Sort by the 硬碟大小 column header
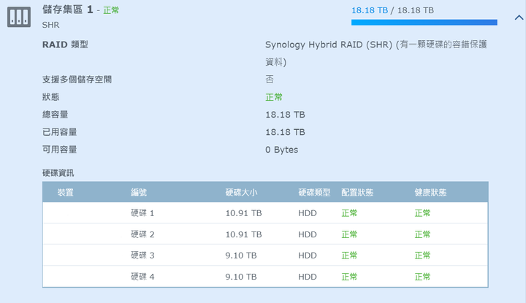The height and width of the screenshot is (303, 526). [x=241, y=193]
